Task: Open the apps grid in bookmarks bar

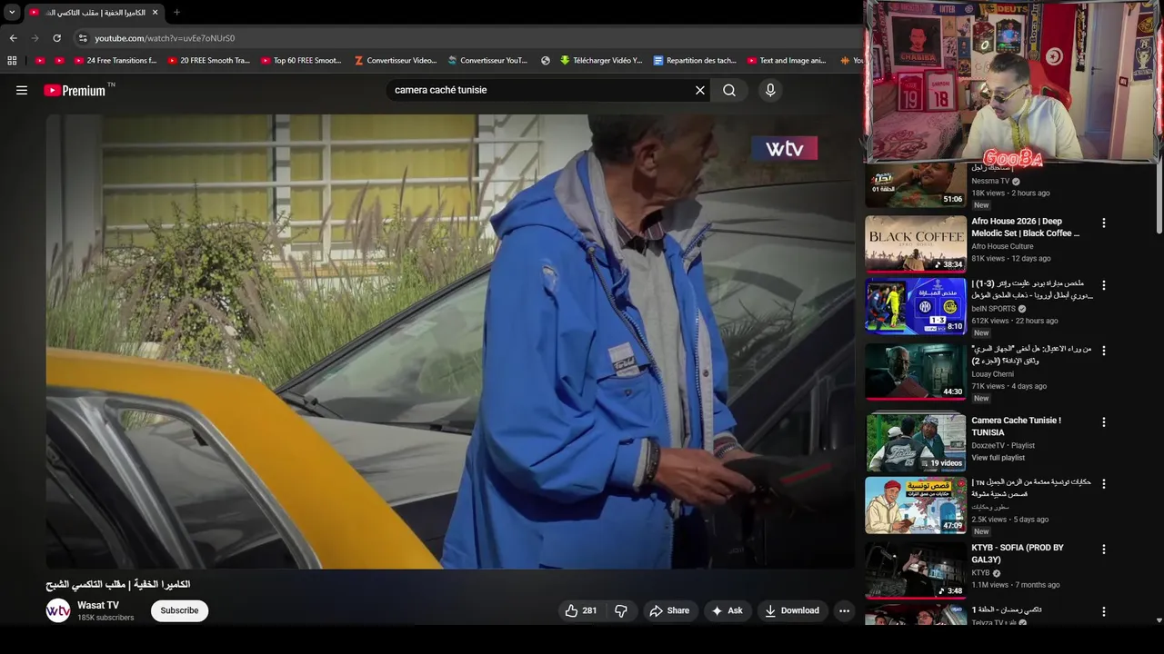Action: pyautogui.click(x=12, y=61)
